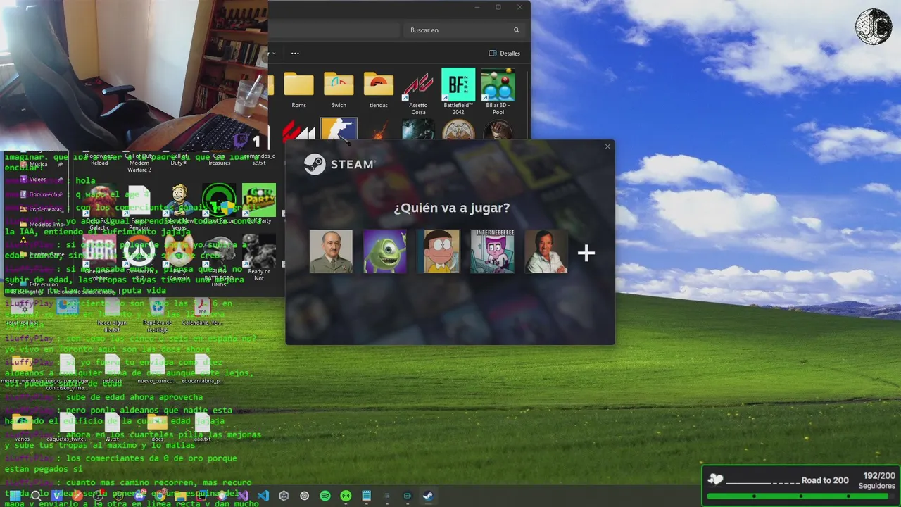Open the Notepad icon in the taskbar
This screenshot has width=901, height=507.
coord(366,496)
